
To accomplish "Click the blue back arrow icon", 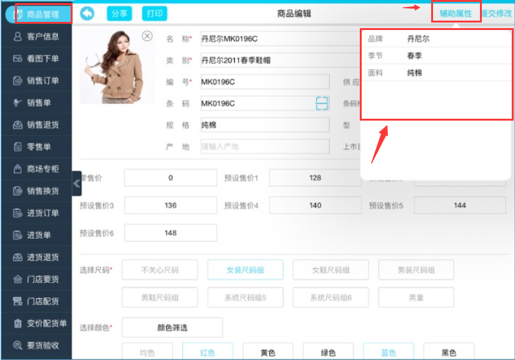I will pos(87,14).
